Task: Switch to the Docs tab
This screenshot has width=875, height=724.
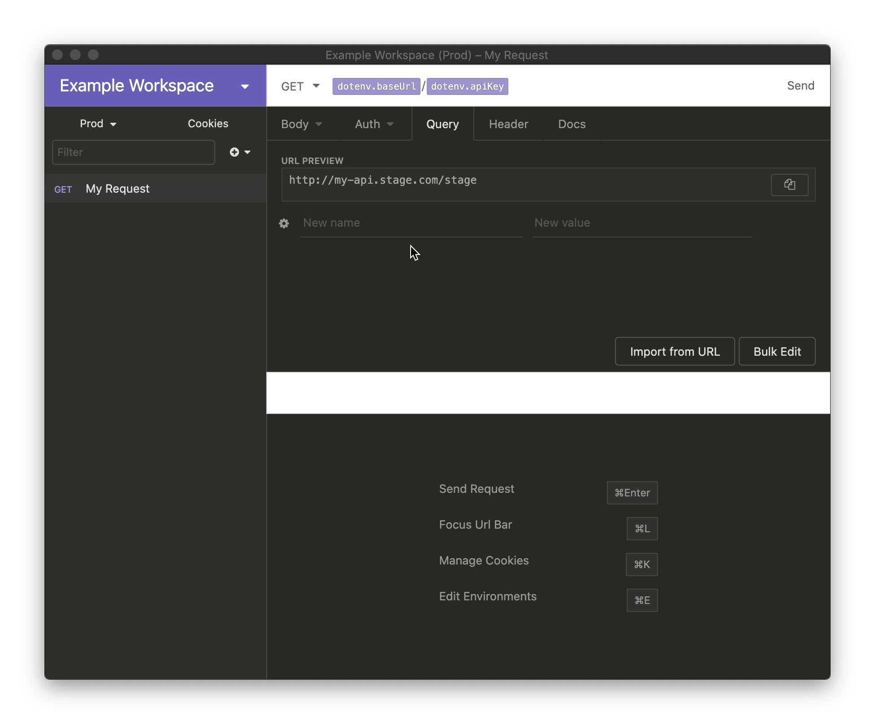Action: 572,124
